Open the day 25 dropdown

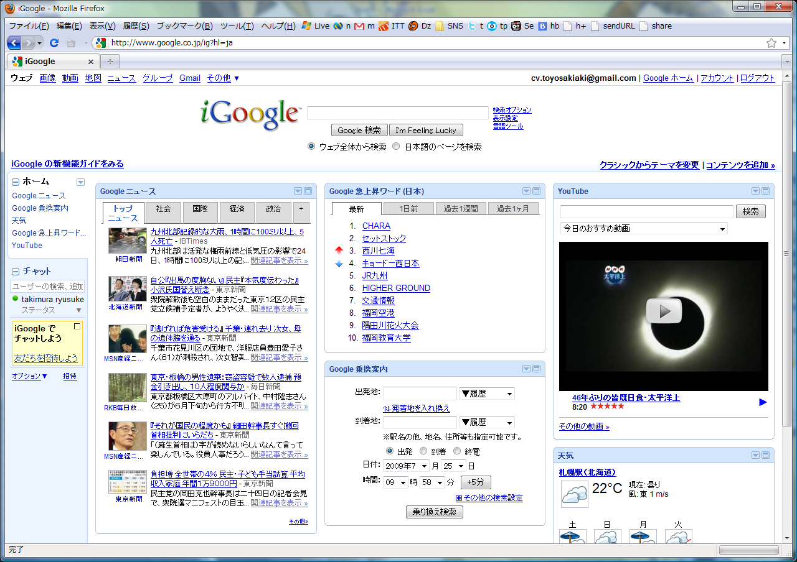(454, 466)
